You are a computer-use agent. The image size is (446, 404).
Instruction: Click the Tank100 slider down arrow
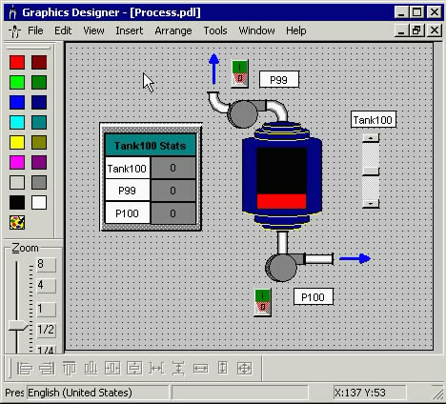(x=371, y=203)
